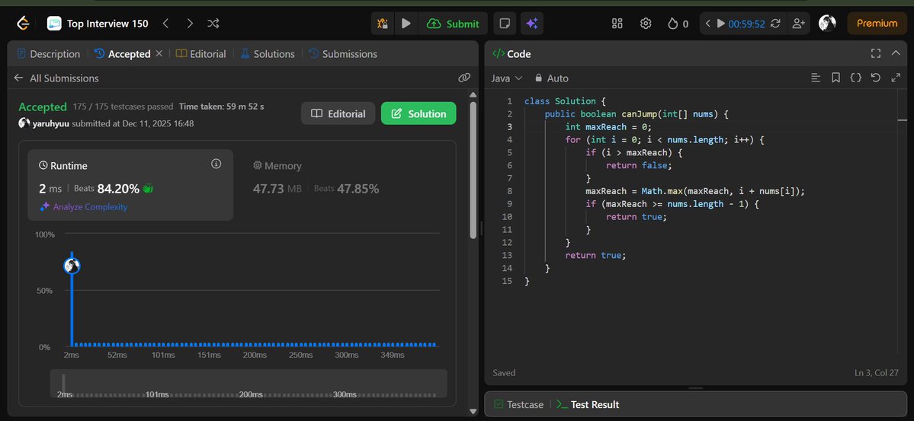
Task: Pick a random problem with shuffle icon
Action: pyautogui.click(x=213, y=24)
